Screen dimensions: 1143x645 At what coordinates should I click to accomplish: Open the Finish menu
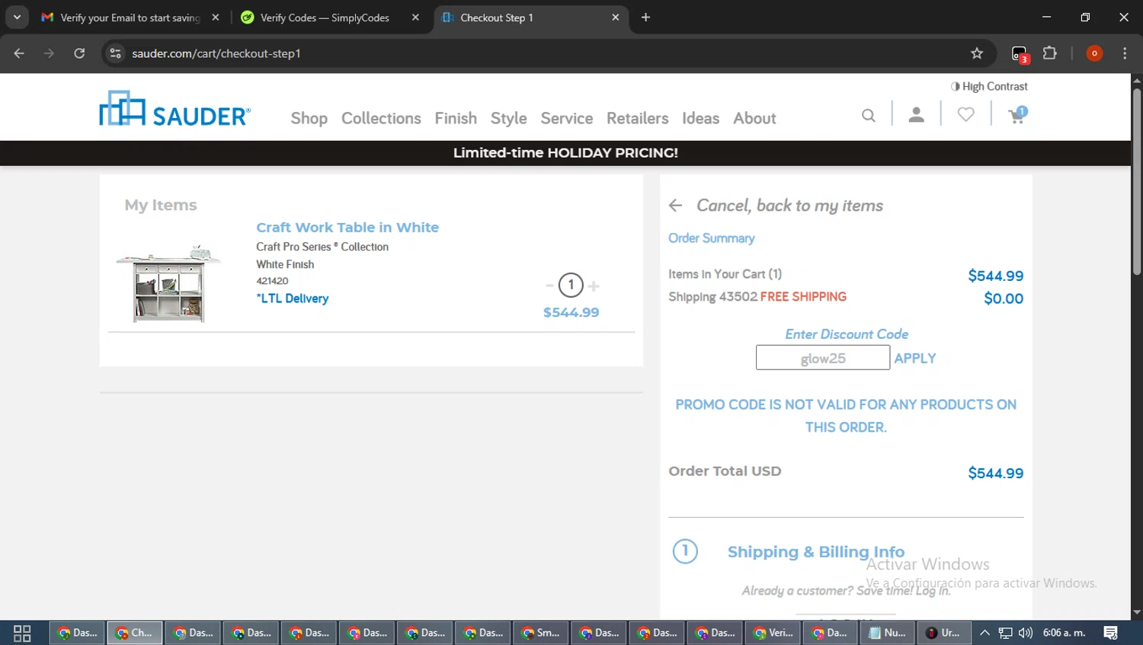[456, 118]
